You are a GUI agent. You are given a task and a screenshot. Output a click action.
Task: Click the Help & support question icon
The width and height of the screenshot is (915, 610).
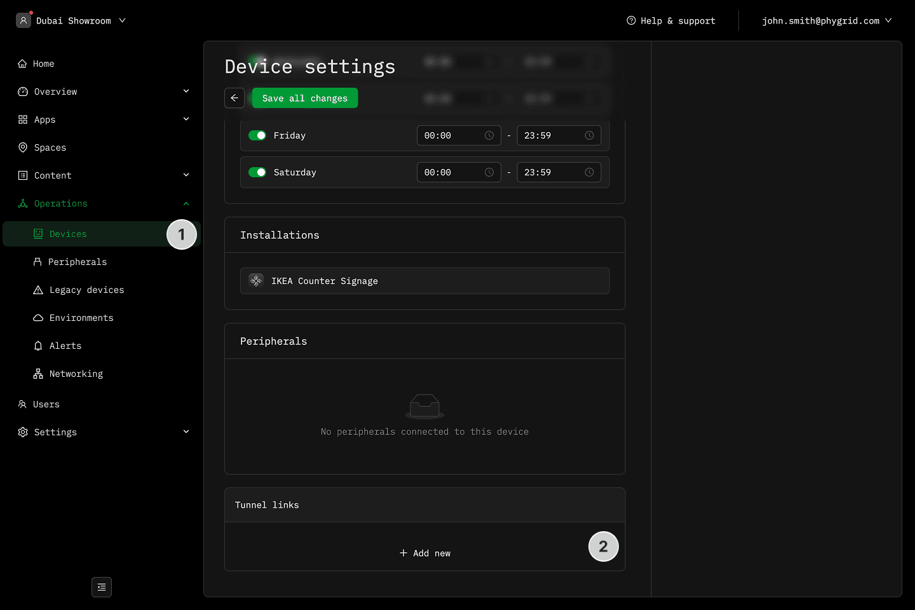tap(631, 20)
